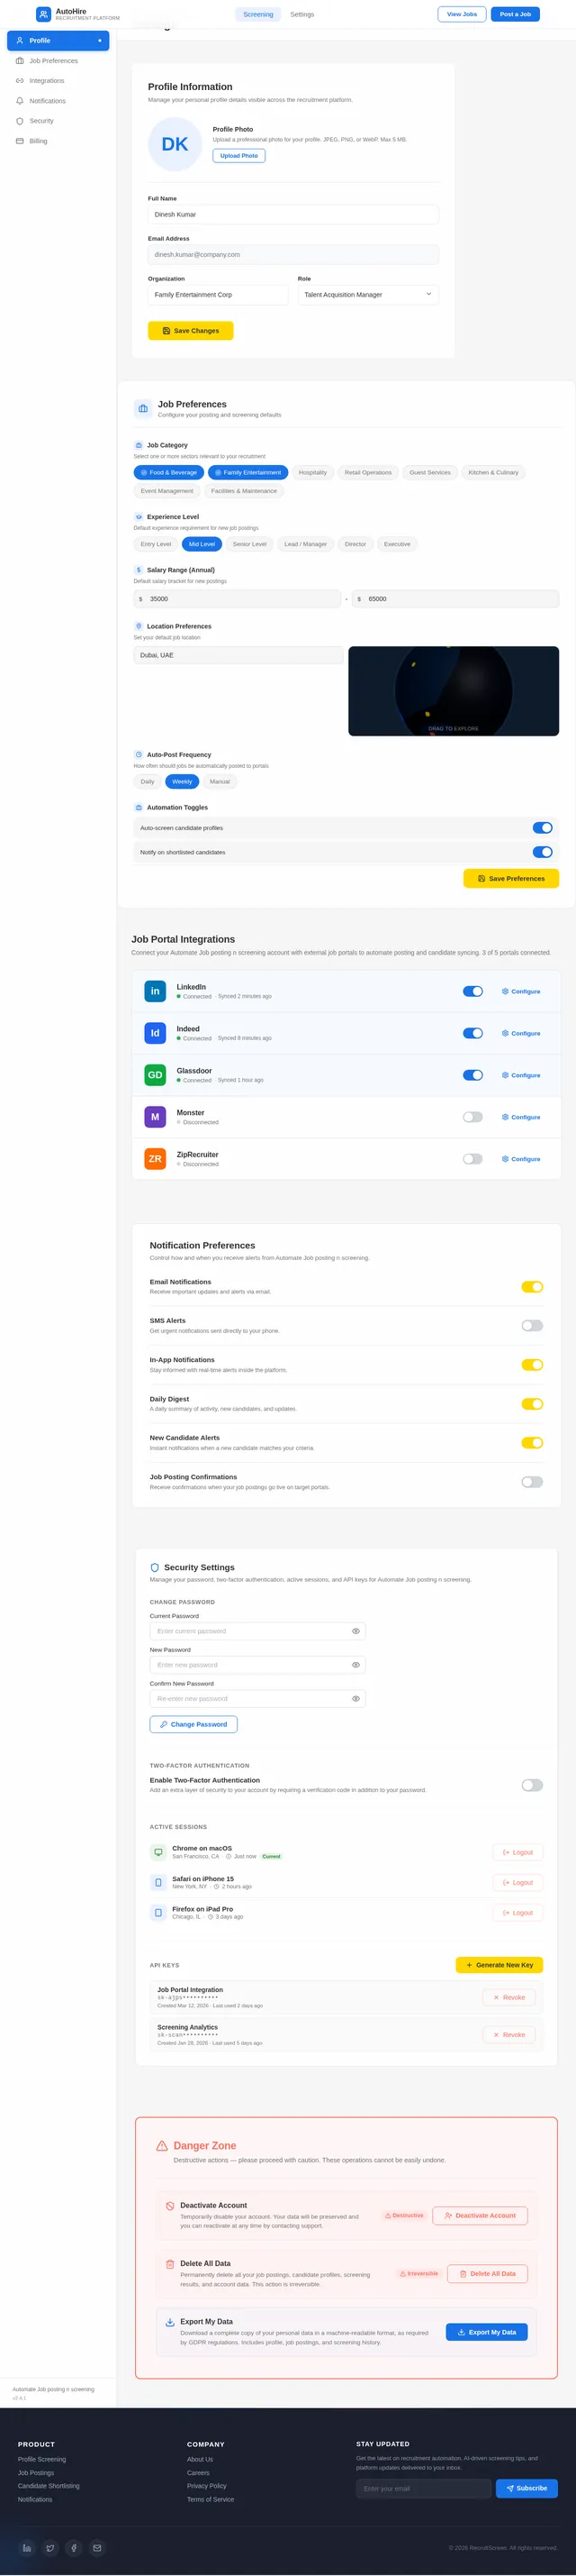Toggle Notify on shortlisted candidates switch
Image resolution: width=576 pixels, height=2576 pixels.
tap(542, 852)
